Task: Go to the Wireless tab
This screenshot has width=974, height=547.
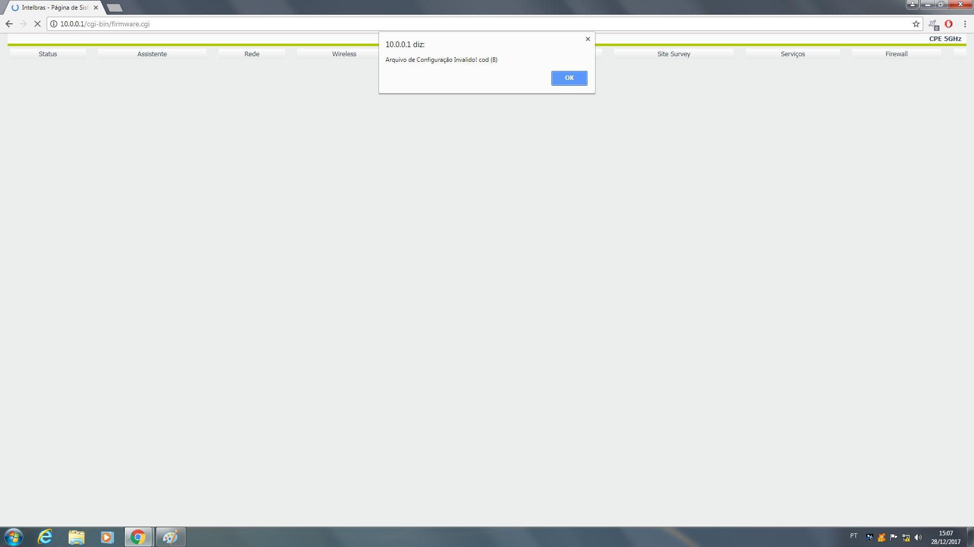Action: 344,54
